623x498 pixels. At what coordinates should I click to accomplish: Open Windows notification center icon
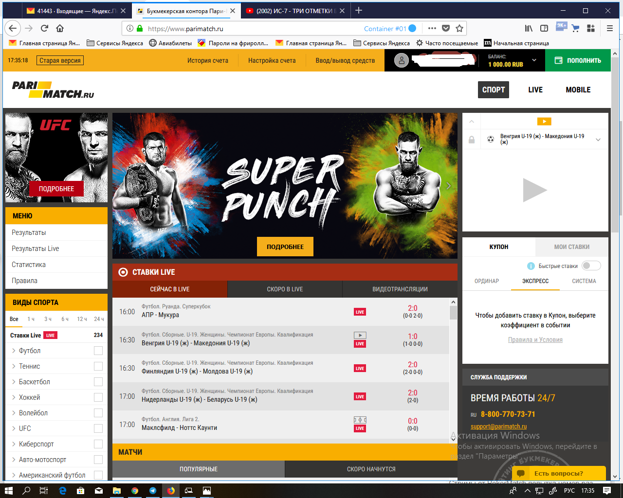pos(606,491)
